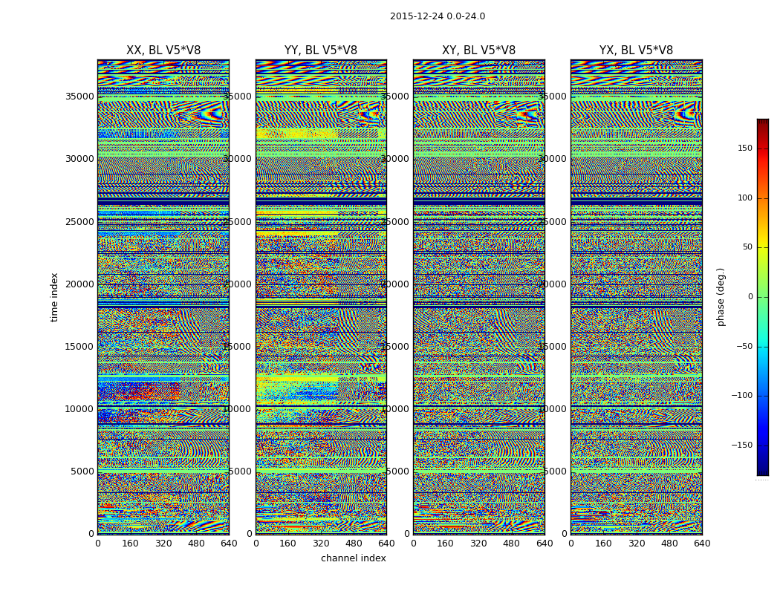The image size is (780, 594).
Task: Select the 'phase (deg.)' colorbar label
Action: click(721, 297)
